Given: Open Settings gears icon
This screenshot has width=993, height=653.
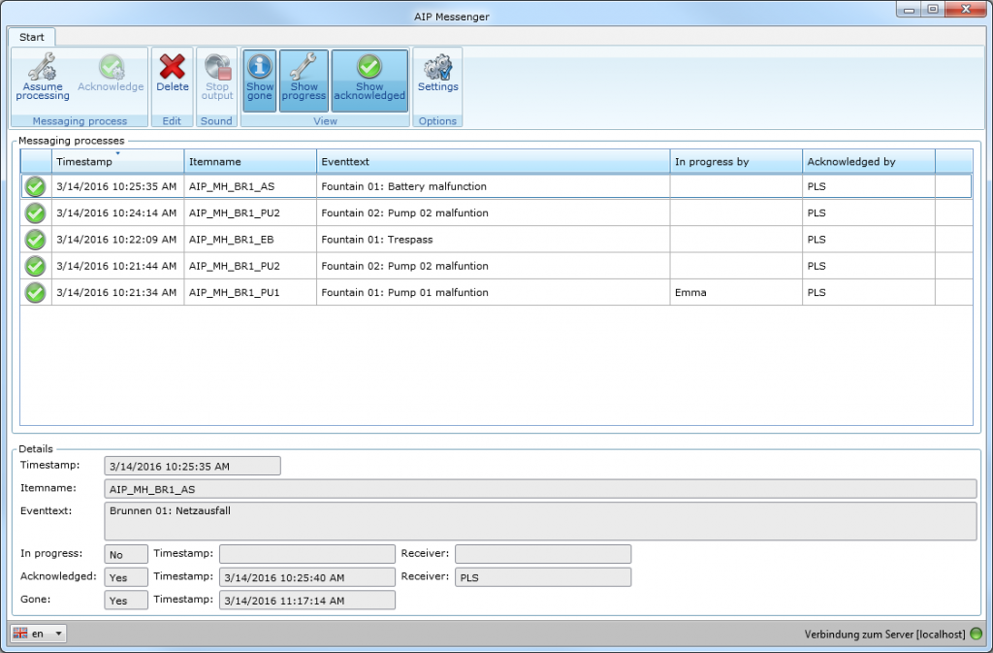Looking at the screenshot, I should point(437,67).
